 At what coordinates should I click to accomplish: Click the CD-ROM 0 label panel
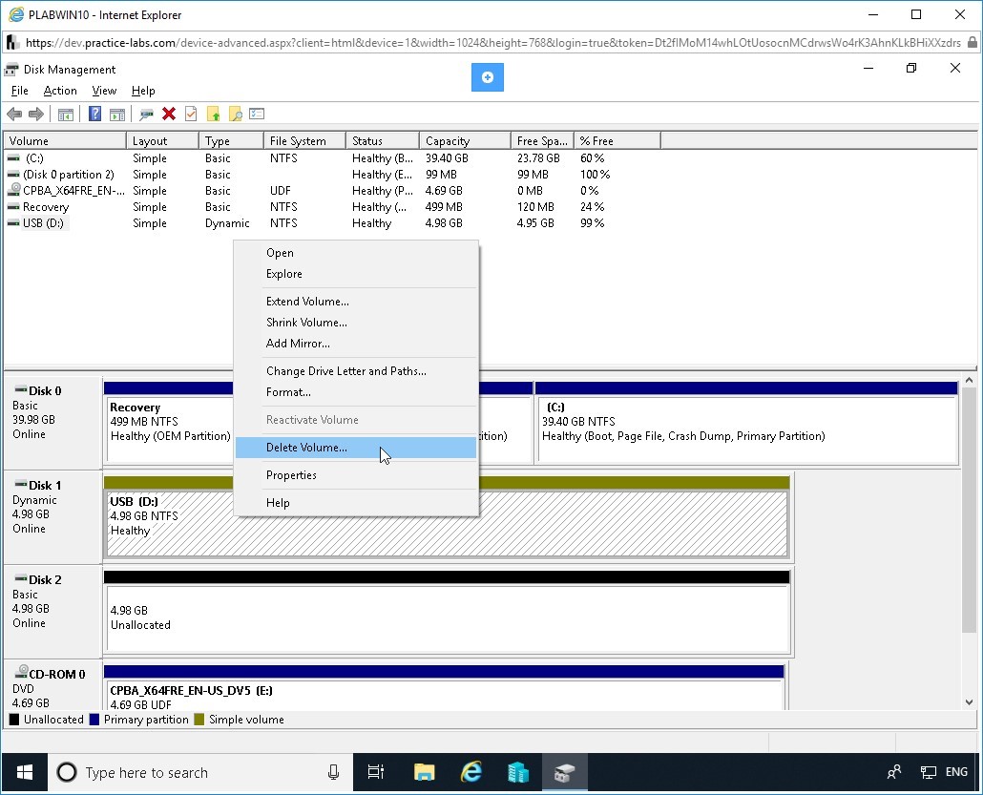tap(52, 685)
